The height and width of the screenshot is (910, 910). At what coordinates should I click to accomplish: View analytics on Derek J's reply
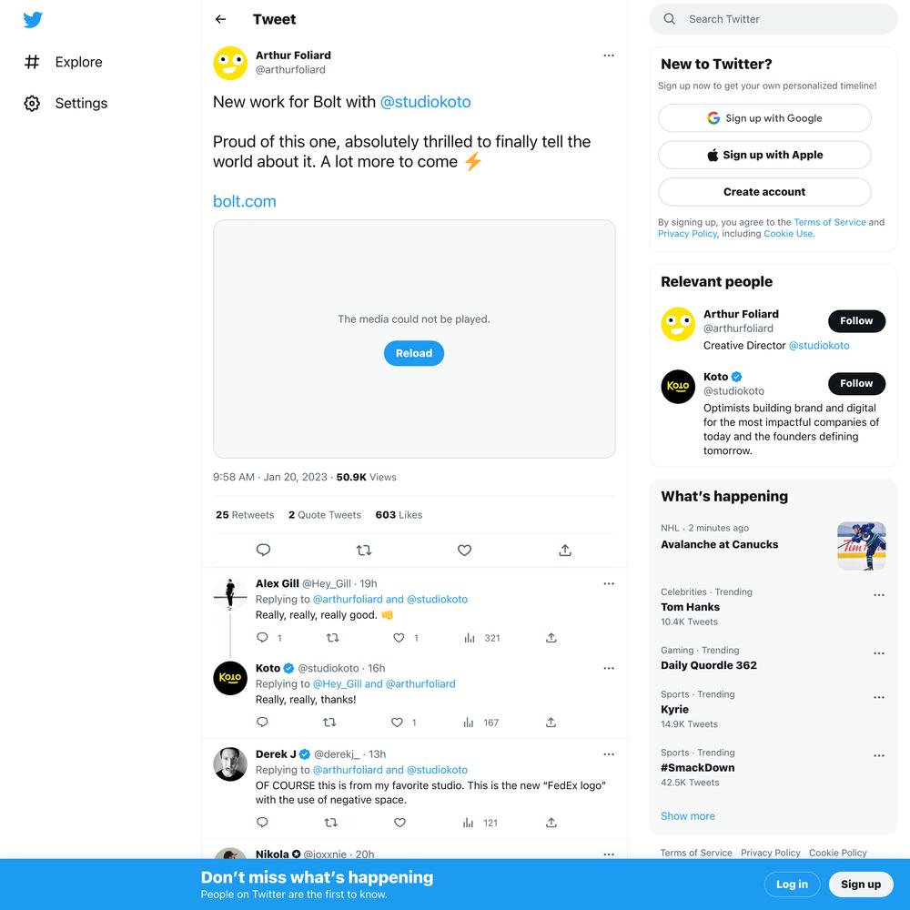469,823
